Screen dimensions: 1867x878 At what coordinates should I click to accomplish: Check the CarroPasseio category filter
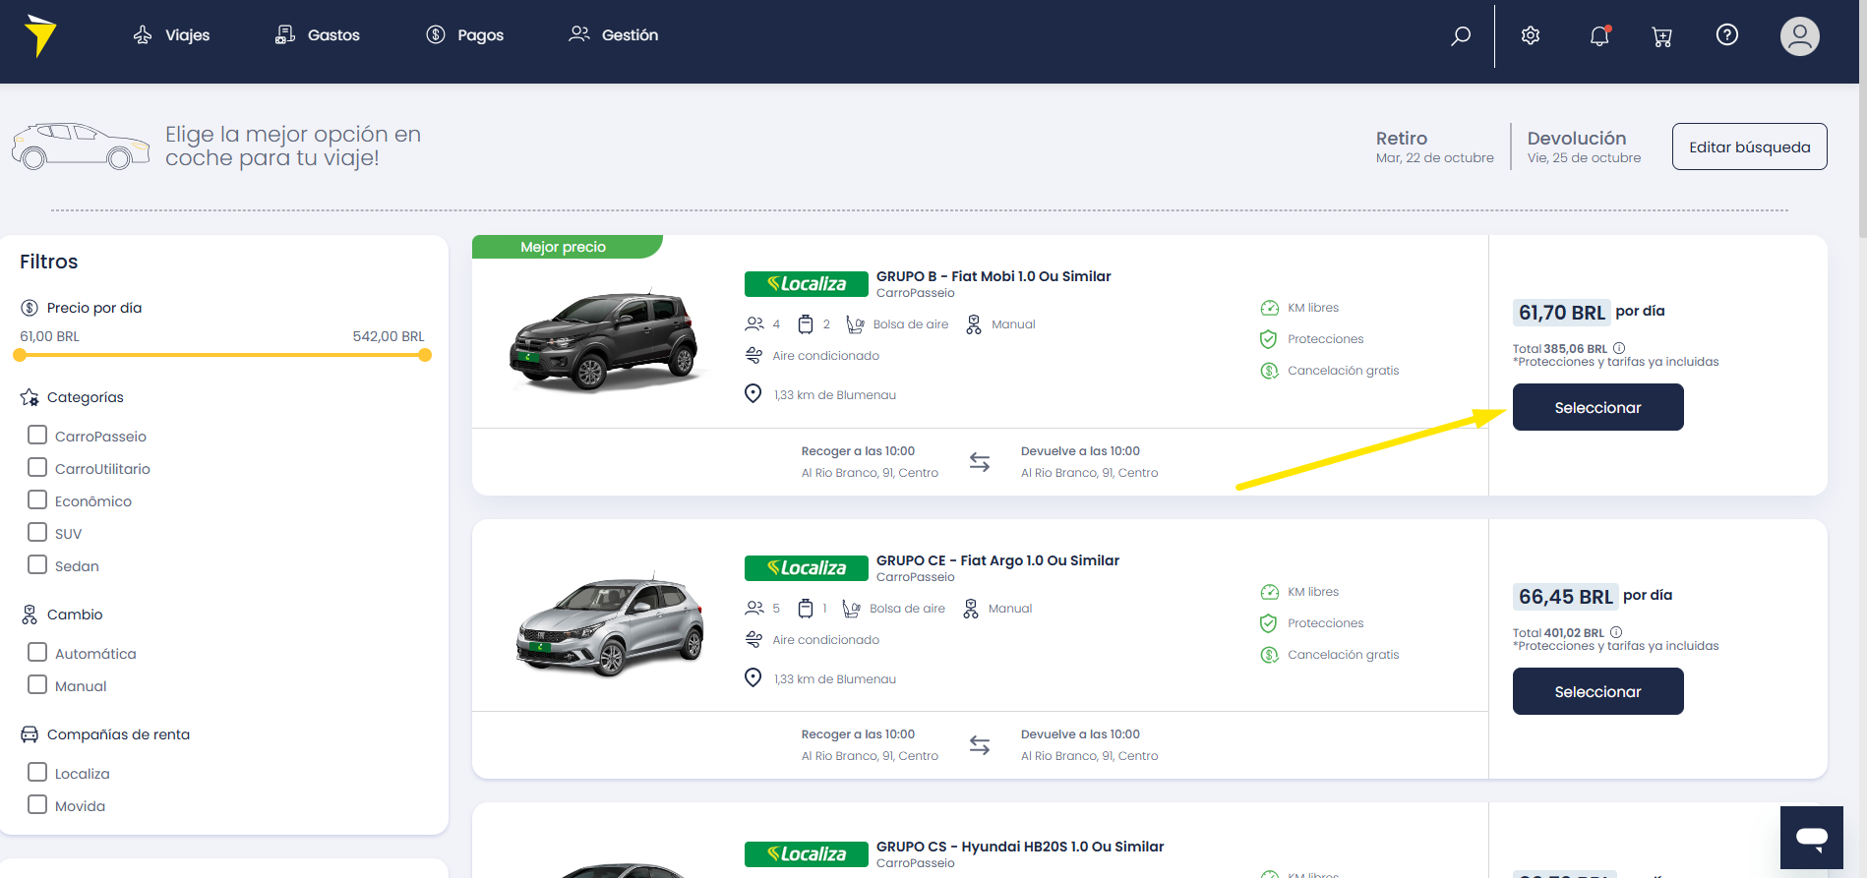[x=37, y=435]
